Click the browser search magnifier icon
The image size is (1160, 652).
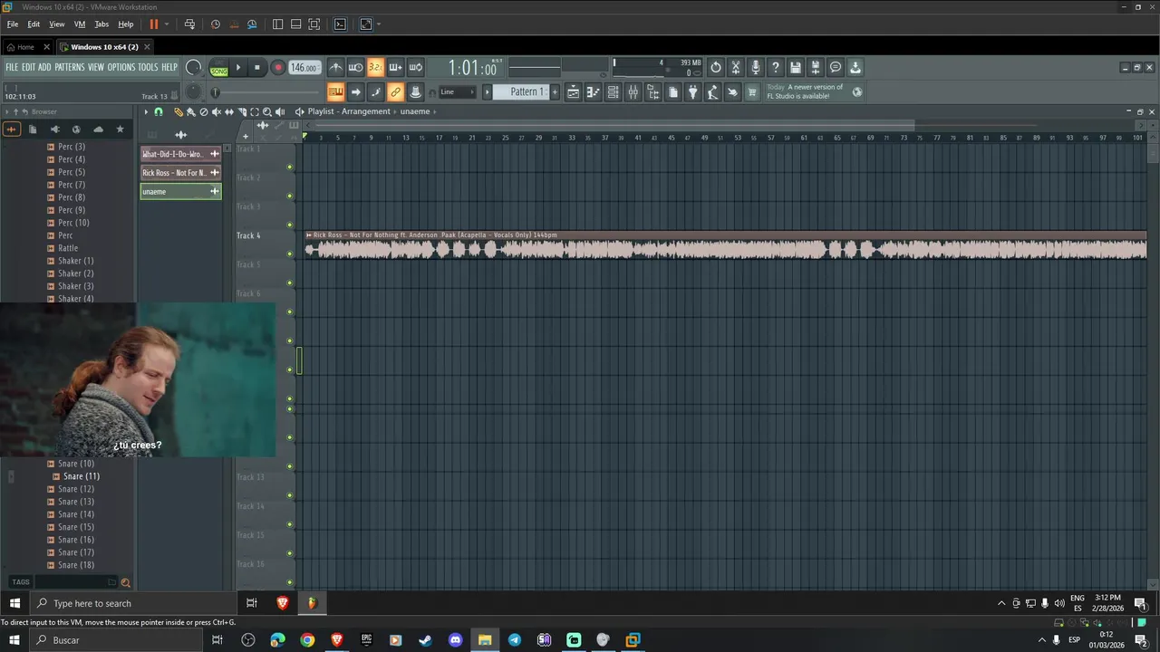pos(125,582)
